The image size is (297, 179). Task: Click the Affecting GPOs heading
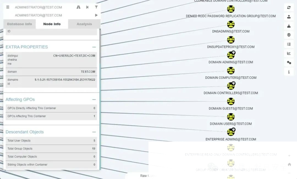(x=20, y=99)
